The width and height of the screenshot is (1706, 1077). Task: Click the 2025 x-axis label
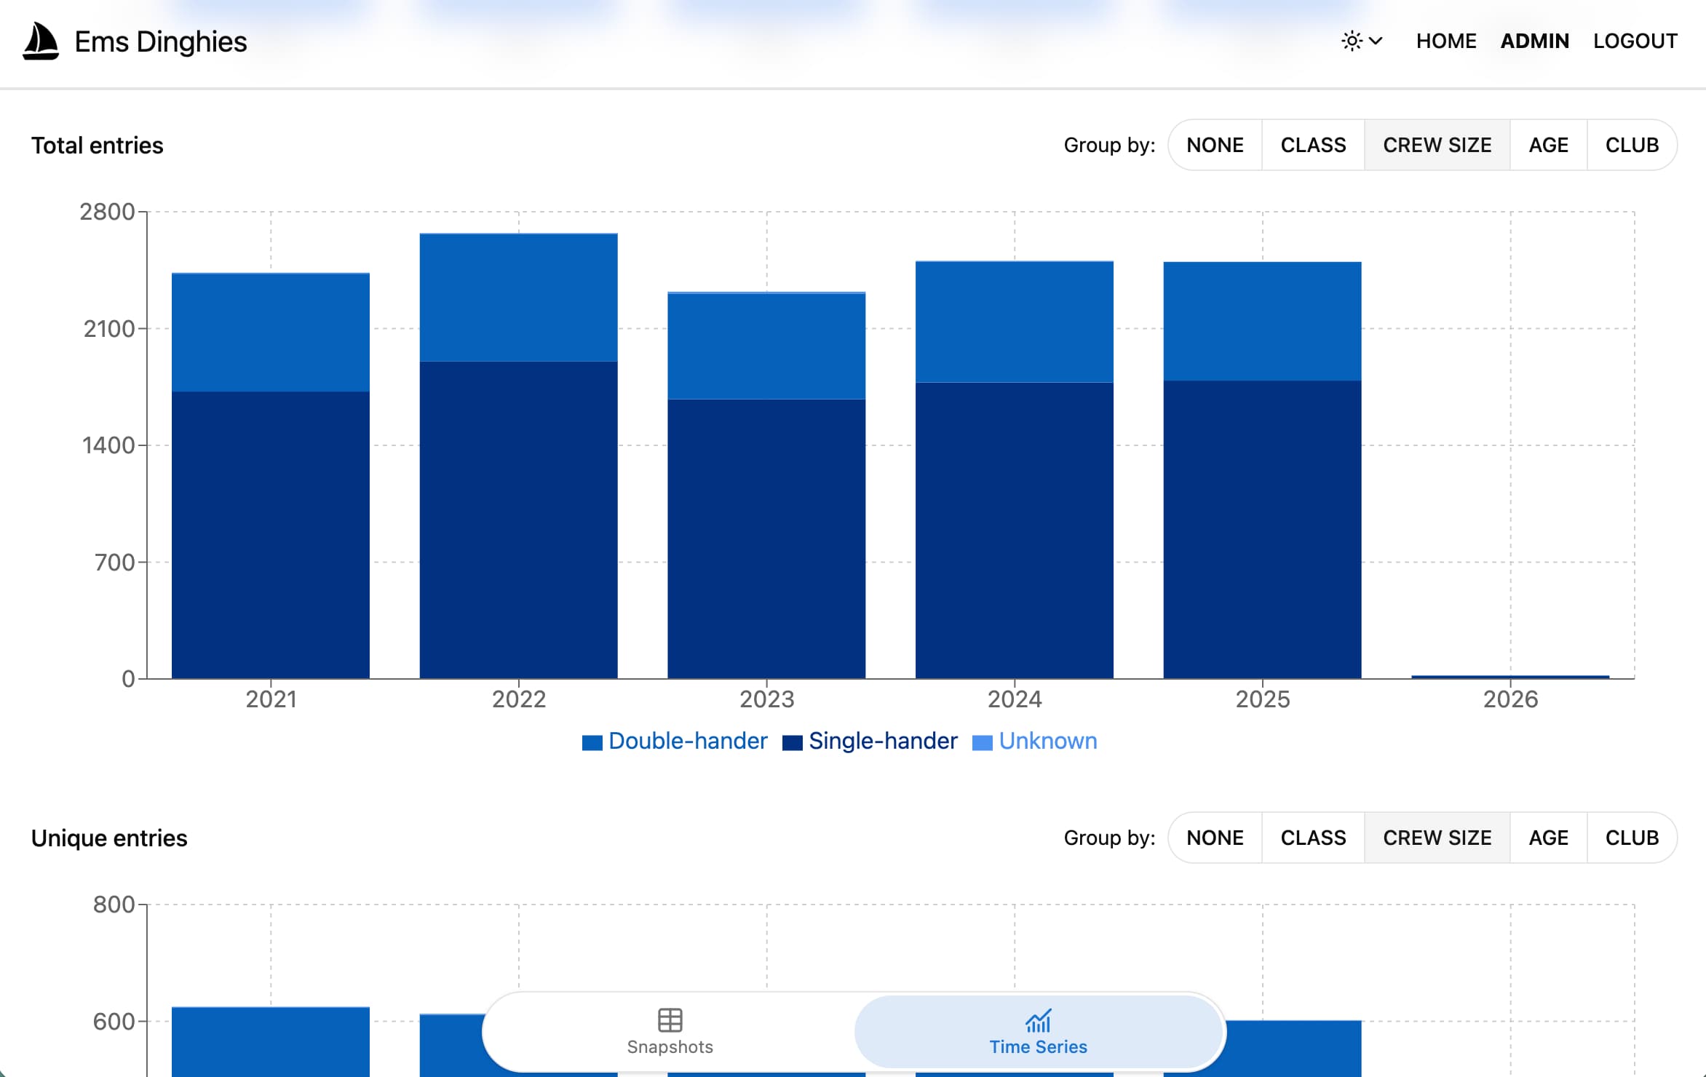1263,699
